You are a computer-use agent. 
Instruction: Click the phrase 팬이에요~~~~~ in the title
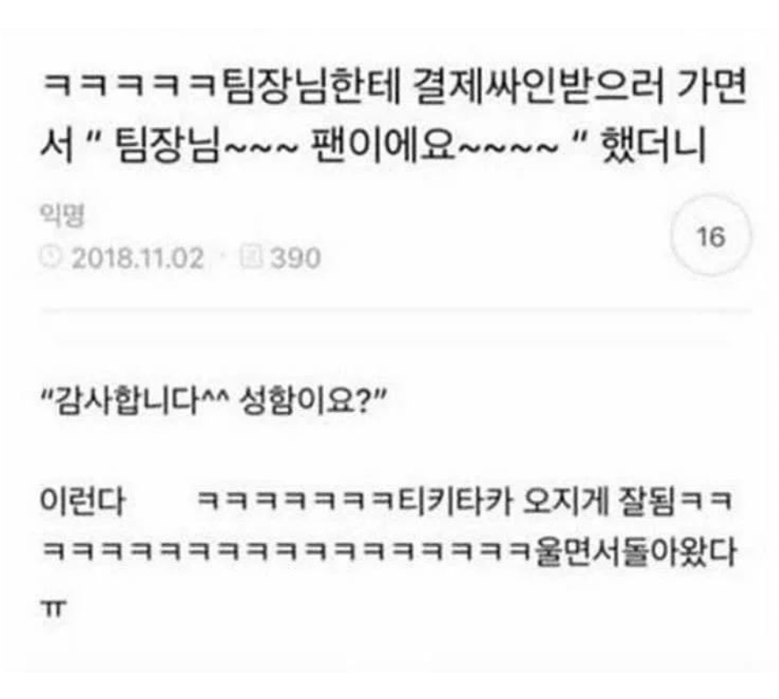point(435,145)
